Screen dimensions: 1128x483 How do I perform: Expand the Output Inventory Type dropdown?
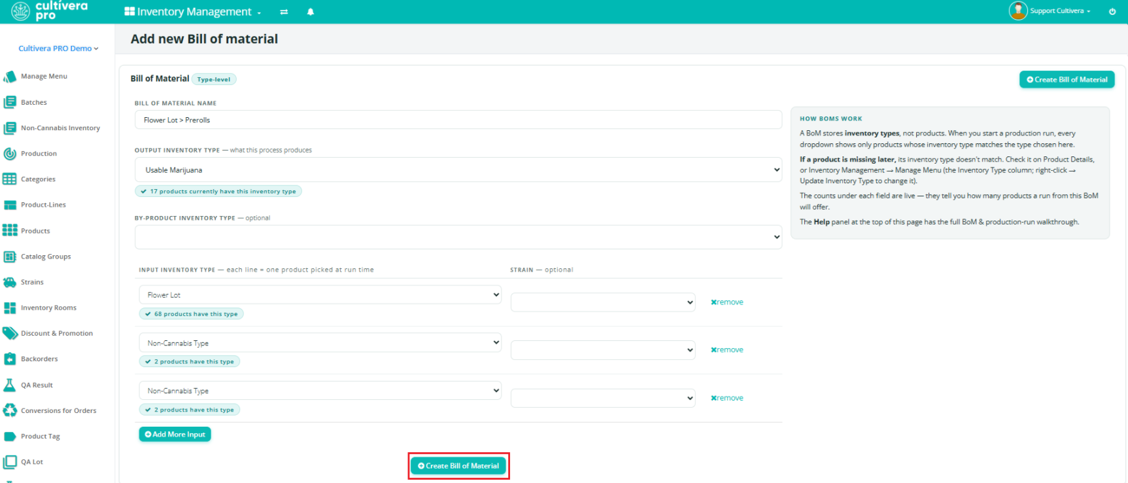pos(458,170)
